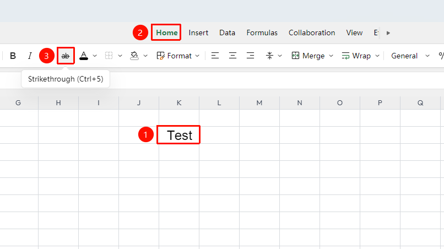
Task: Expand the borders dropdown arrow
Action: (120, 56)
